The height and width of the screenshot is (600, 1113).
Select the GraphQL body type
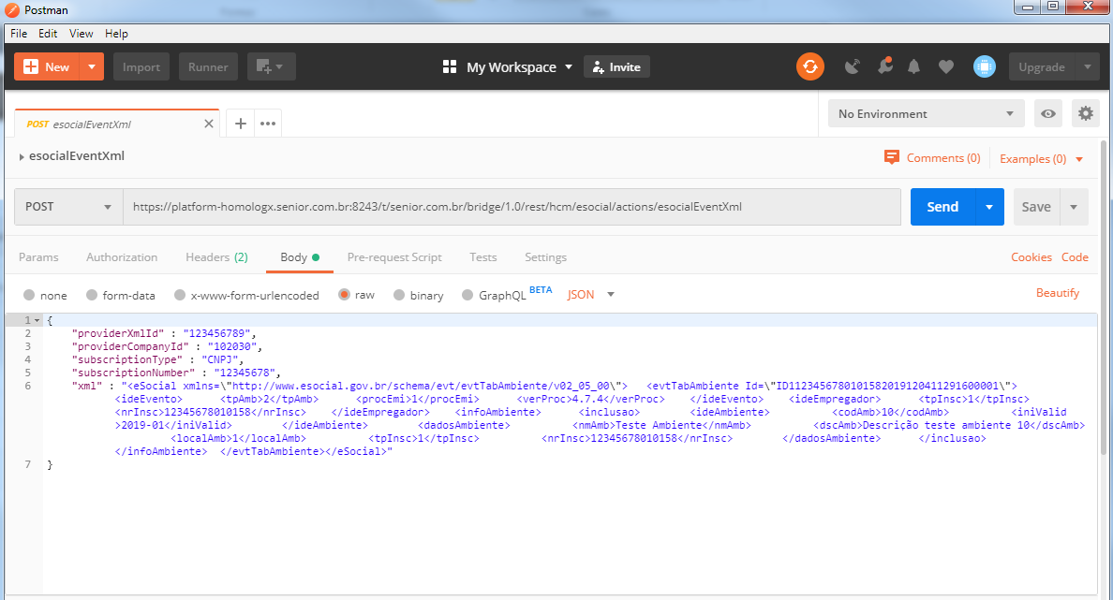[467, 295]
